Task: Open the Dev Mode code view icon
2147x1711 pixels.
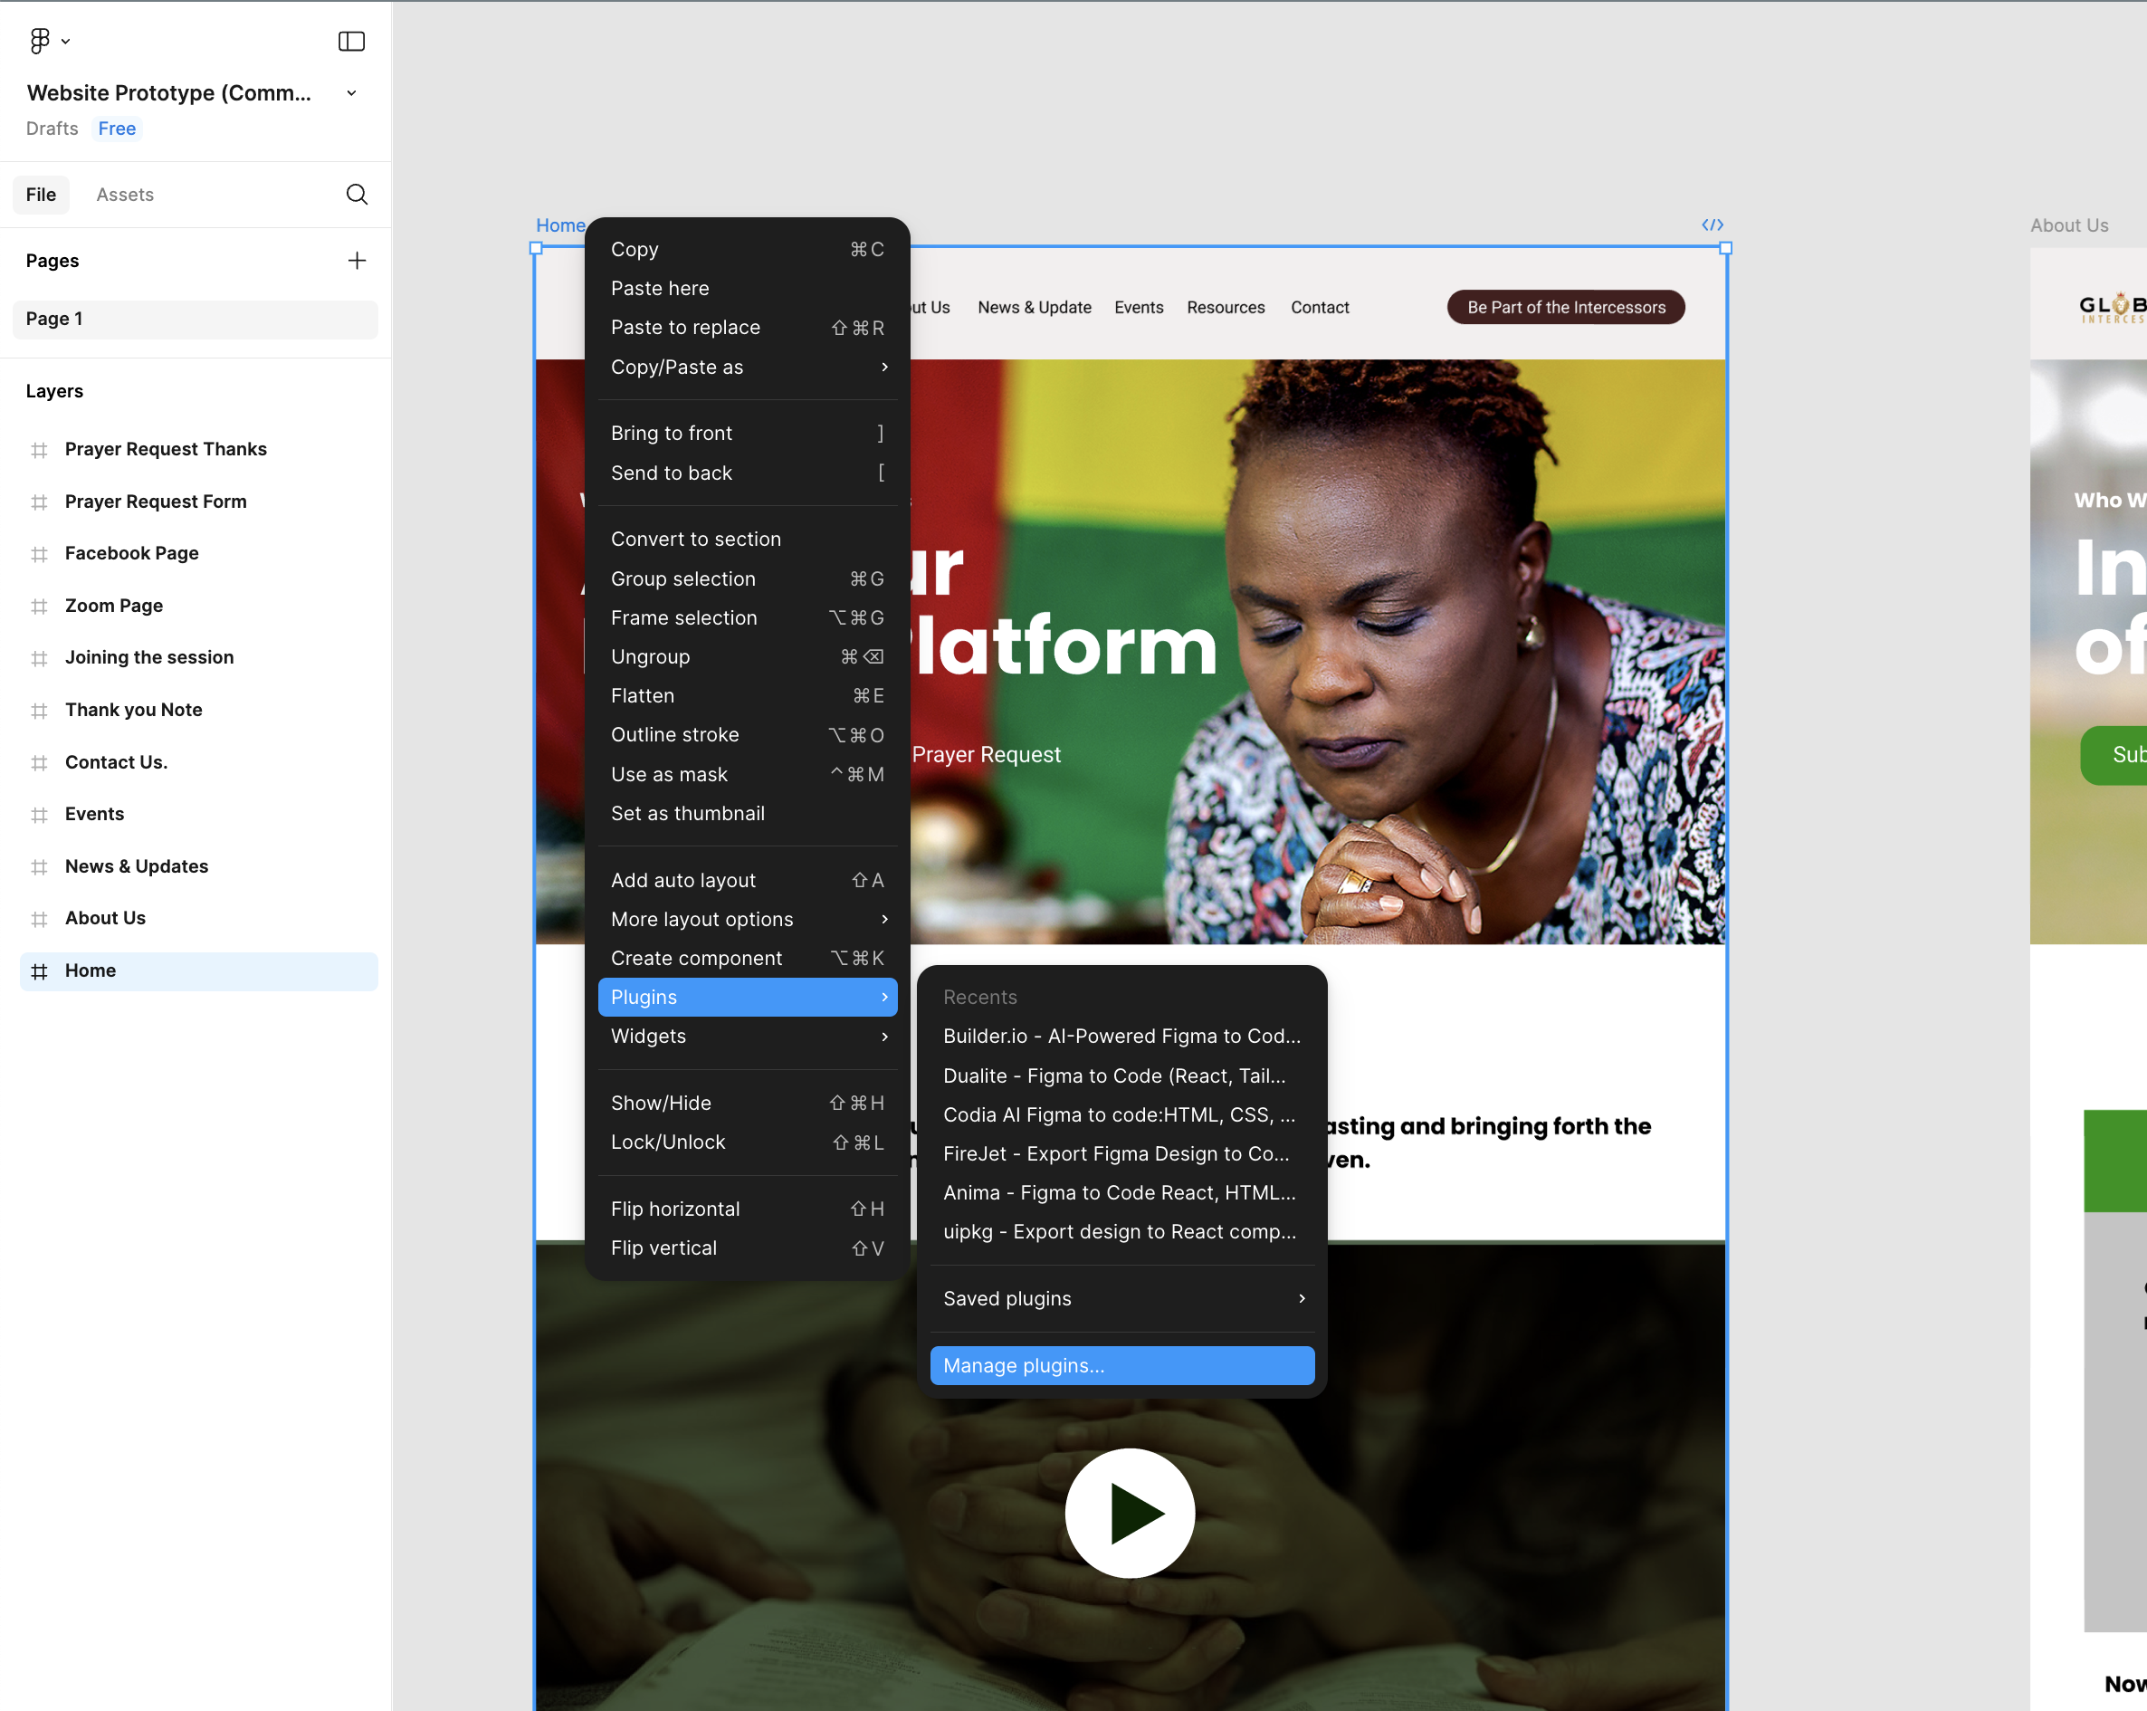Action: (1712, 225)
